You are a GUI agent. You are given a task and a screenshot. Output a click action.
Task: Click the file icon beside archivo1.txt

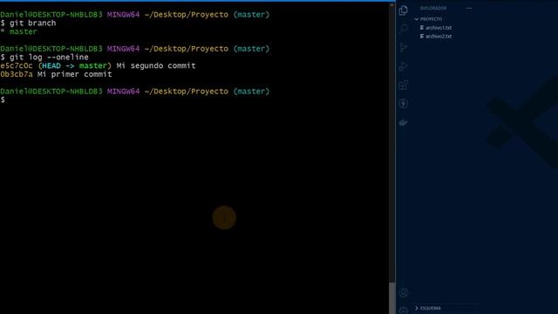(422, 28)
